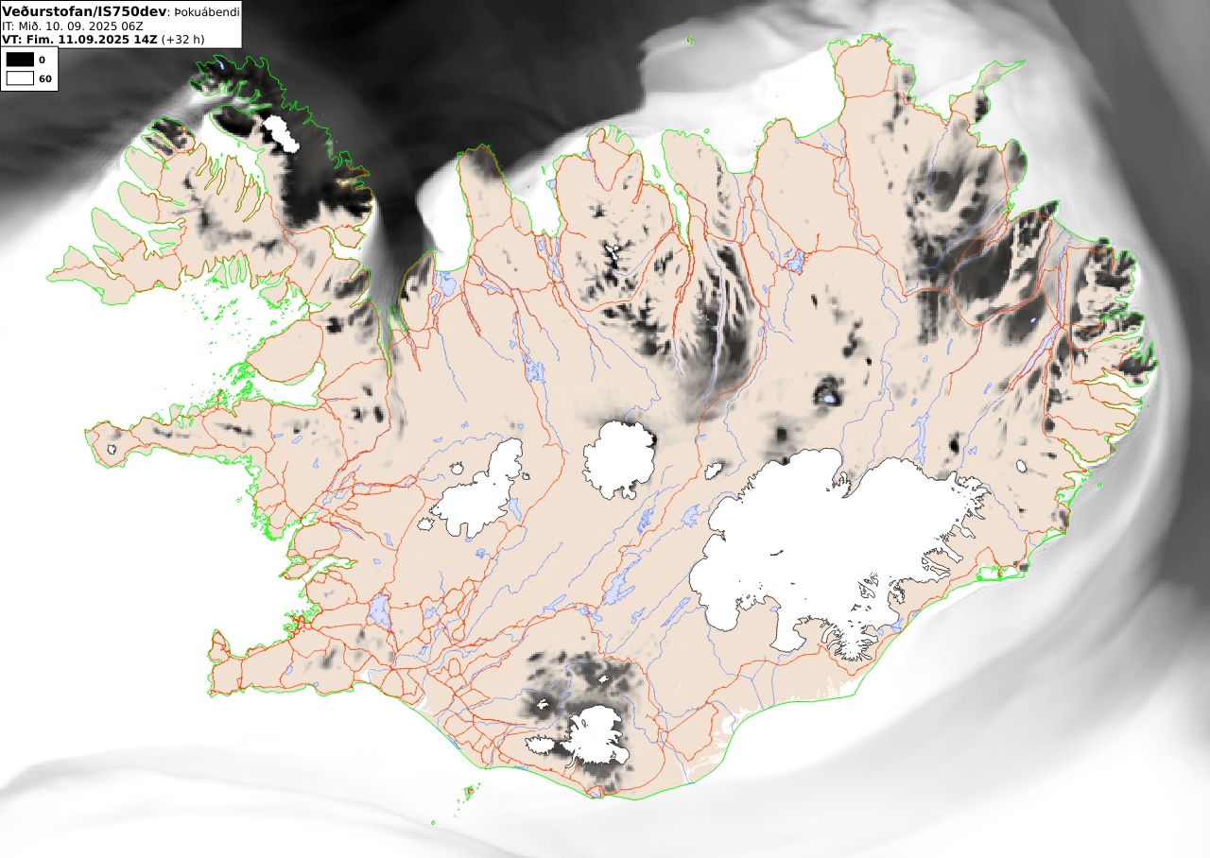
Task: Click the black legend swatch labeled 0
Action: tap(20, 60)
